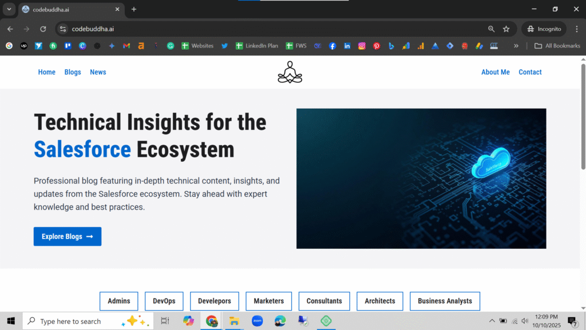This screenshot has width=586, height=330.
Task: Go to the Blogs menu item
Action: coord(73,72)
